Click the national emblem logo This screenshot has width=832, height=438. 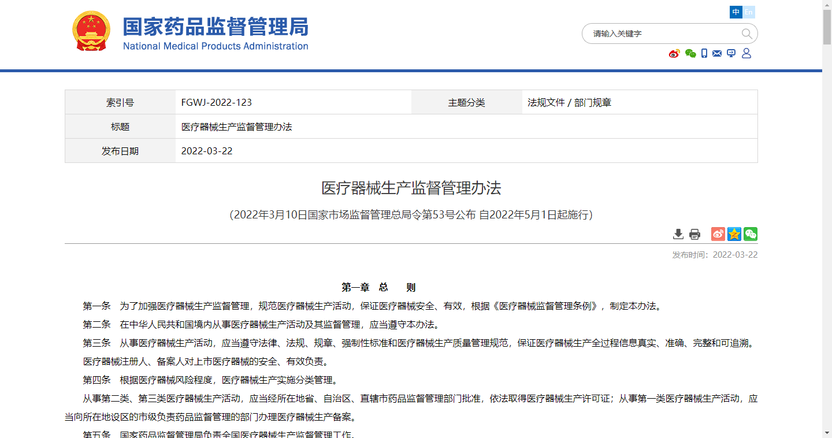pyautogui.click(x=91, y=32)
